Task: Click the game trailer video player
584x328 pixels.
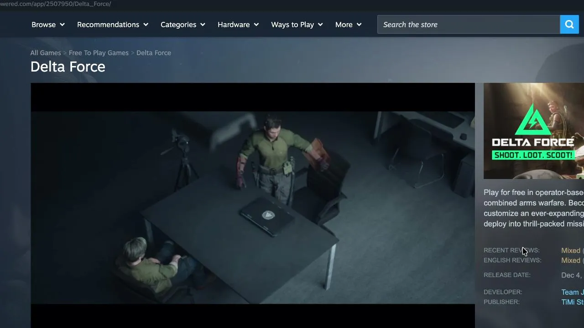Action: click(x=253, y=205)
